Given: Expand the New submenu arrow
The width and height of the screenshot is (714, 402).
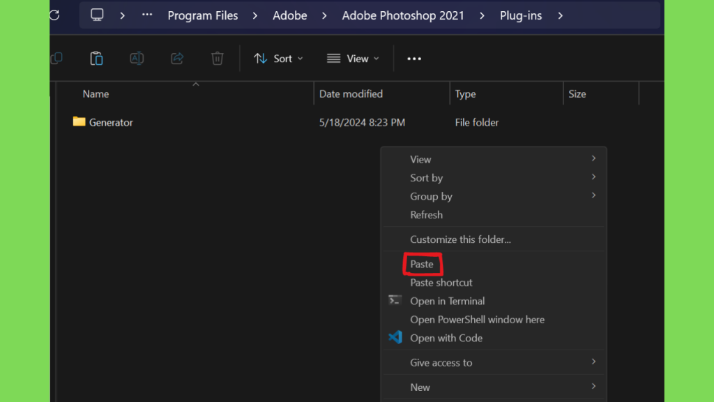Looking at the screenshot, I should pos(594,386).
